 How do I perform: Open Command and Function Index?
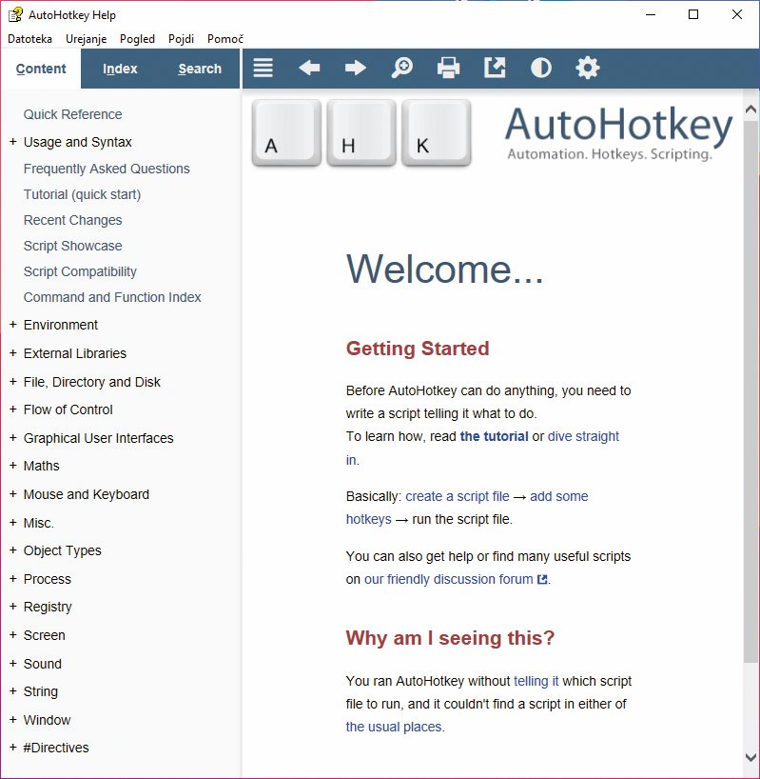[112, 297]
